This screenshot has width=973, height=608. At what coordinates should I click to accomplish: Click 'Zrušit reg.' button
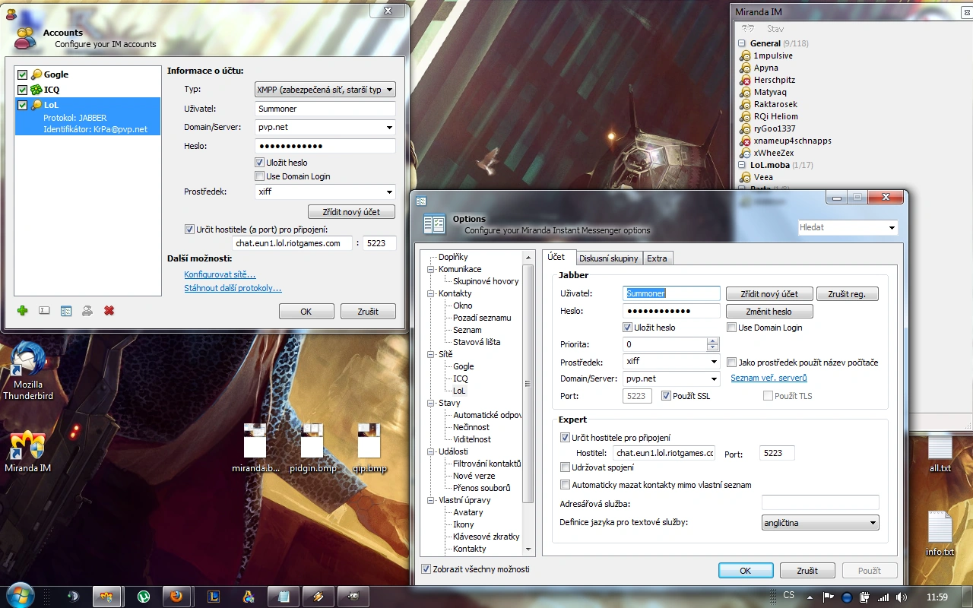847,294
